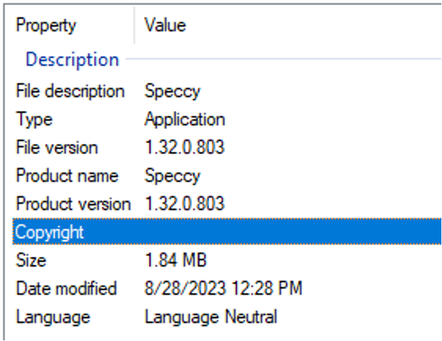Select the Description group heading

pyautogui.click(x=72, y=59)
